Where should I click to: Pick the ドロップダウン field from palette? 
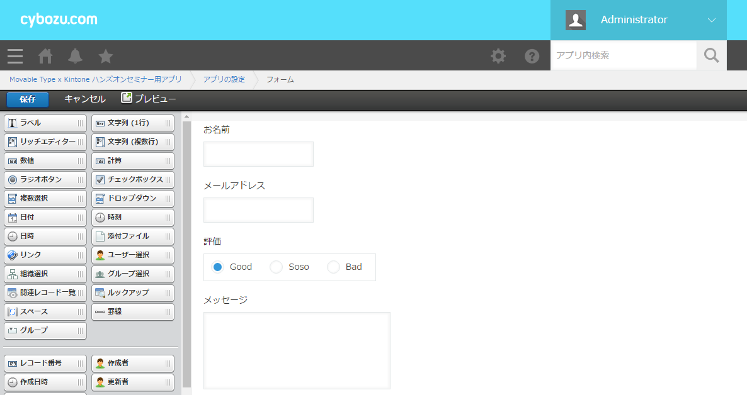click(x=132, y=199)
